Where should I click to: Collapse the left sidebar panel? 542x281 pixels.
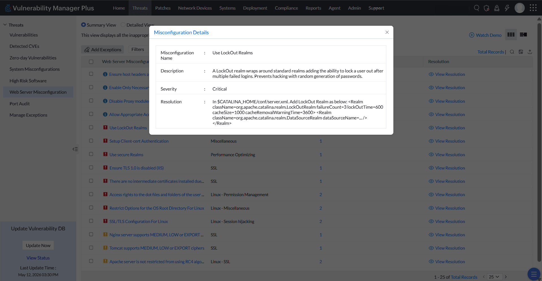[x=75, y=149]
